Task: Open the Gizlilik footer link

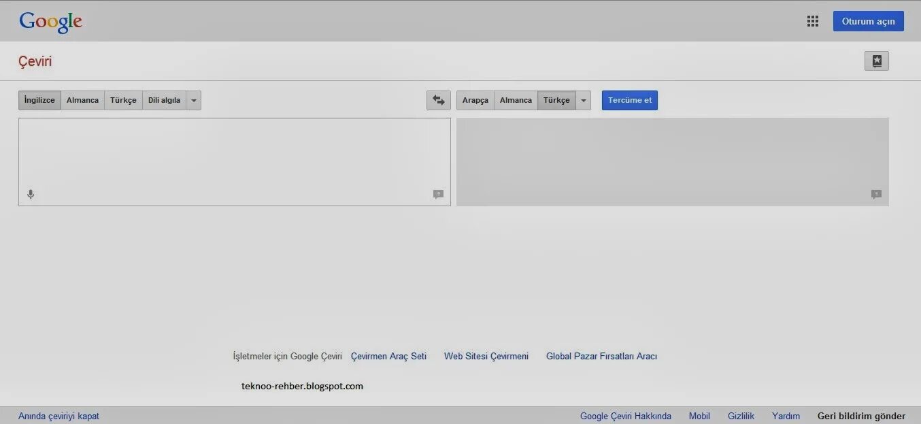Action: click(x=741, y=416)
